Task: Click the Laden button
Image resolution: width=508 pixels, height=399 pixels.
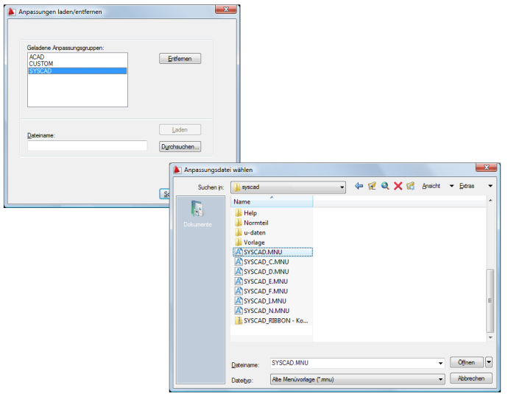Action: point(180,129)
